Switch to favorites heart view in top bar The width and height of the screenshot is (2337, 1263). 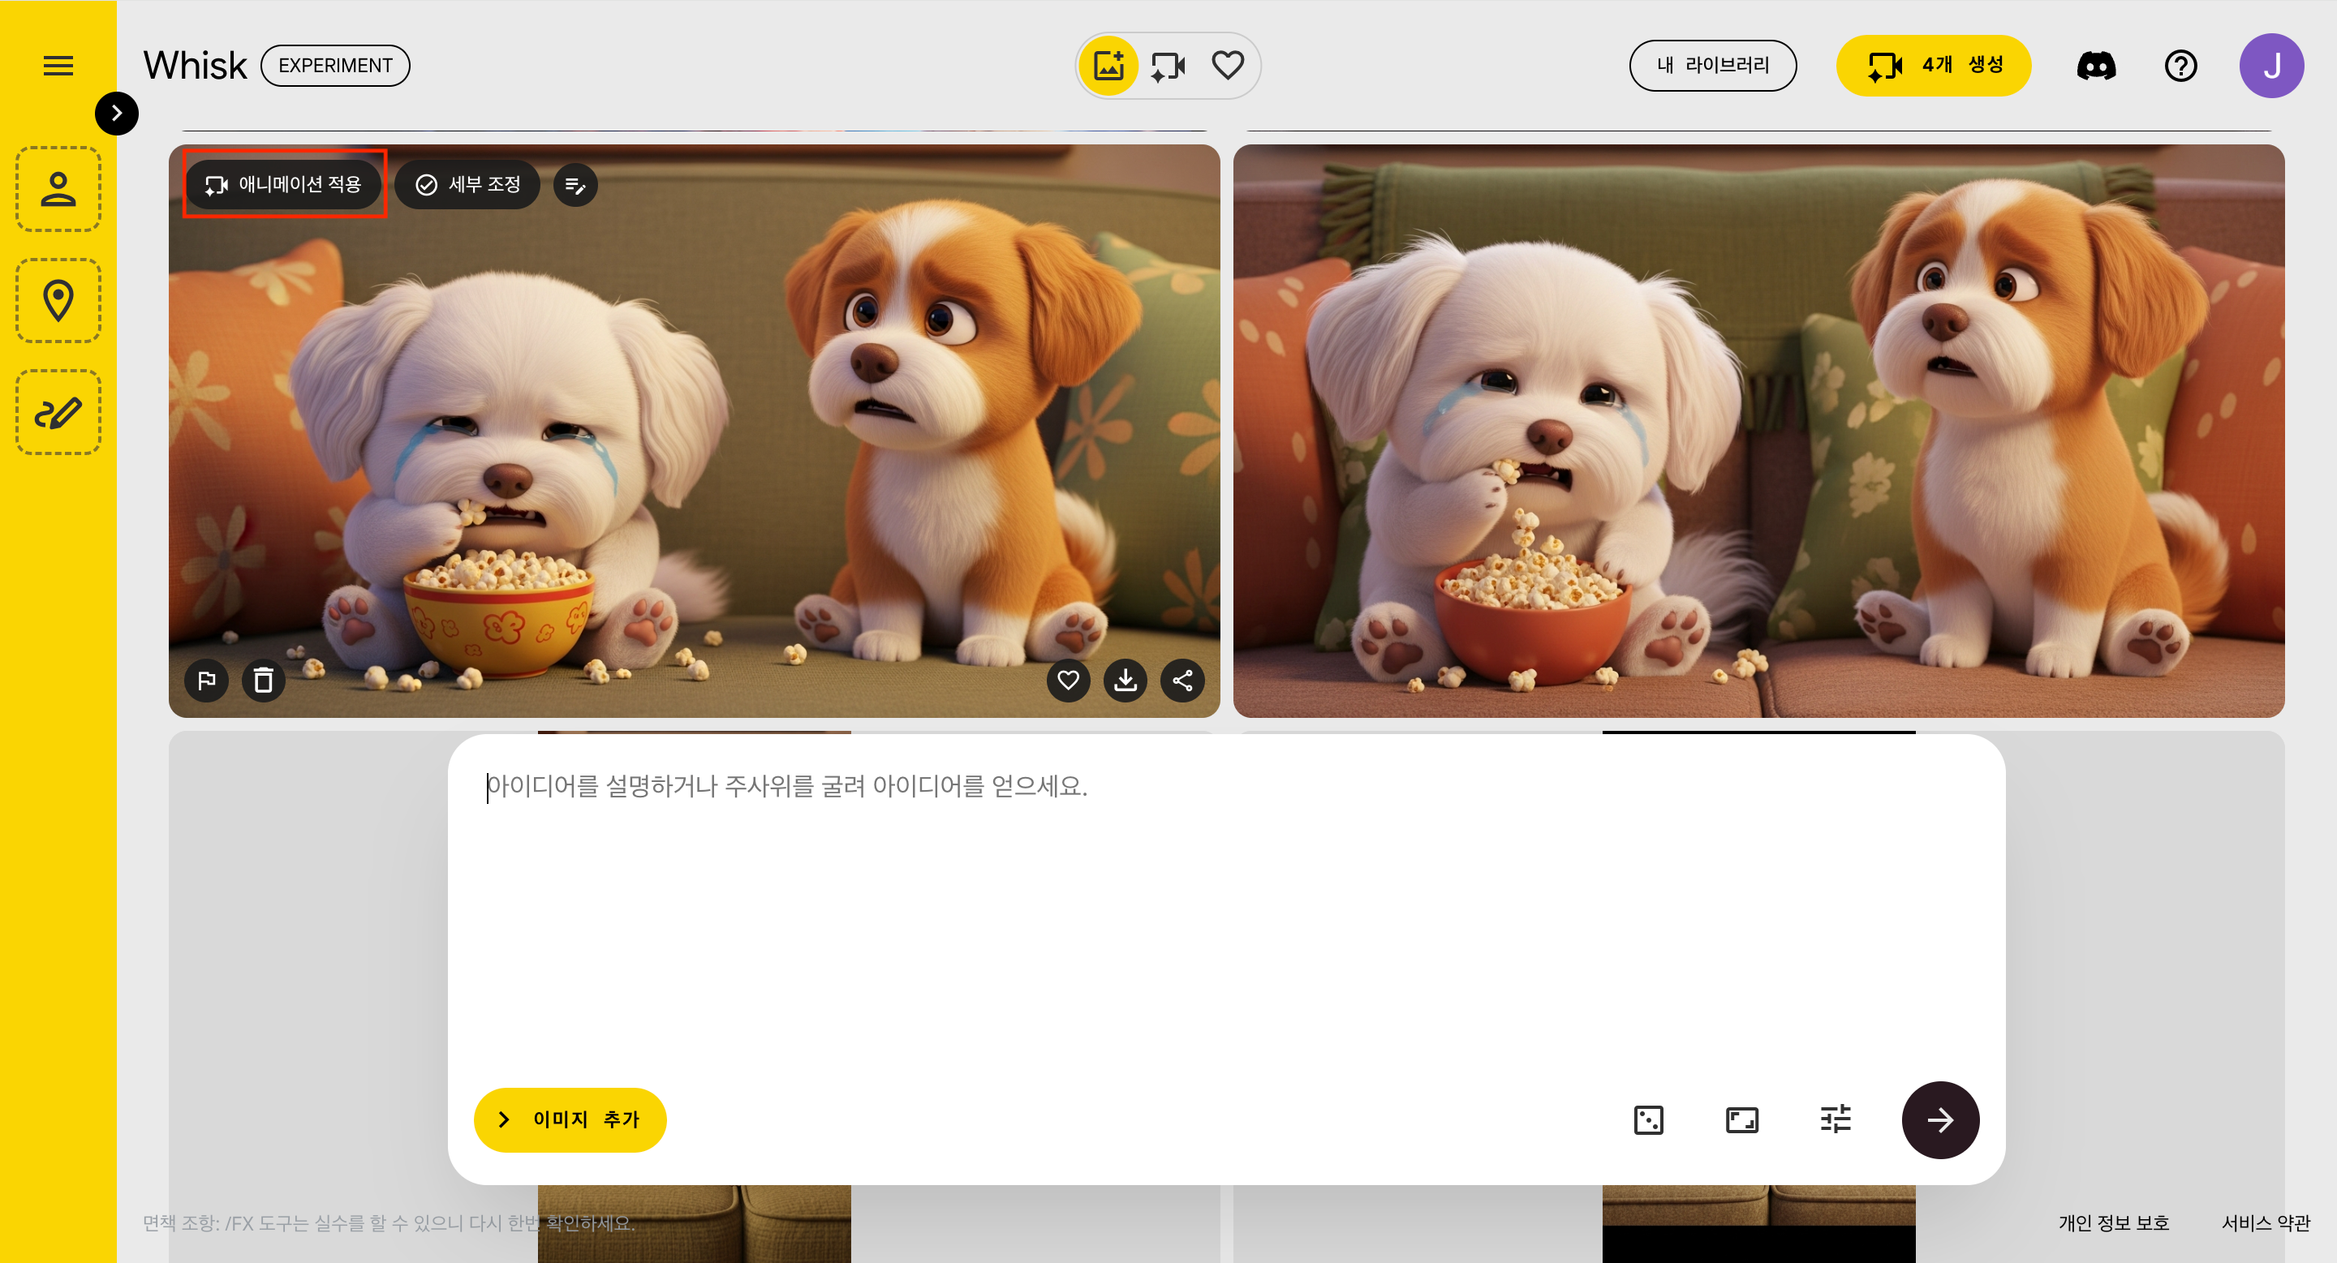(x=1228, y=65)
